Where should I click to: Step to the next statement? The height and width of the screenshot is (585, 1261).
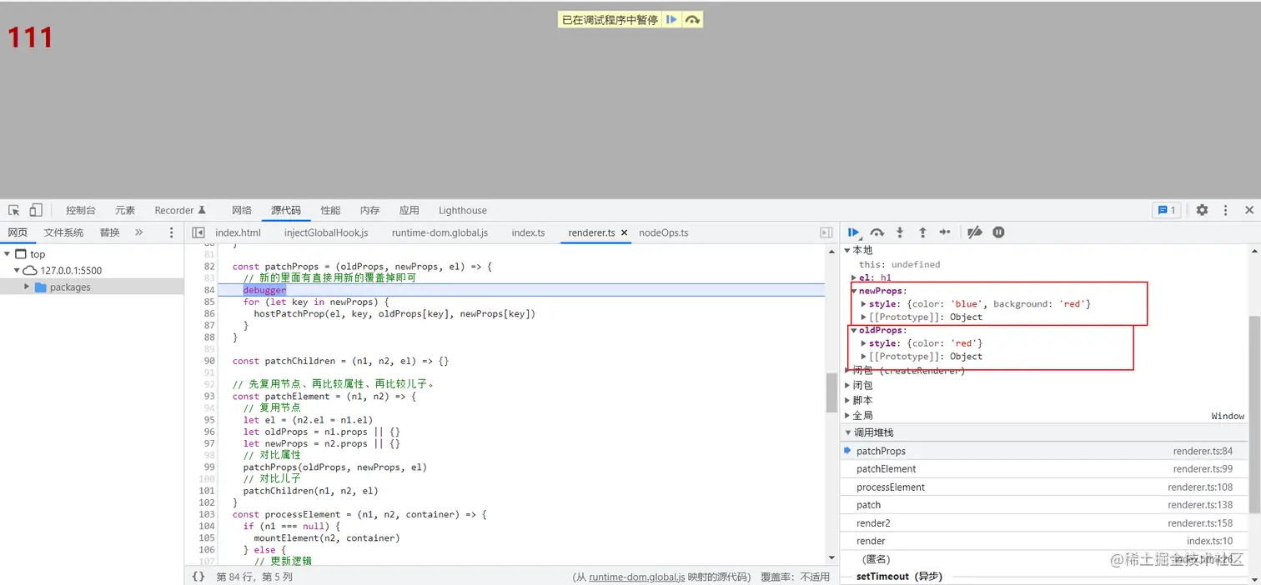[x=945, y=232]
